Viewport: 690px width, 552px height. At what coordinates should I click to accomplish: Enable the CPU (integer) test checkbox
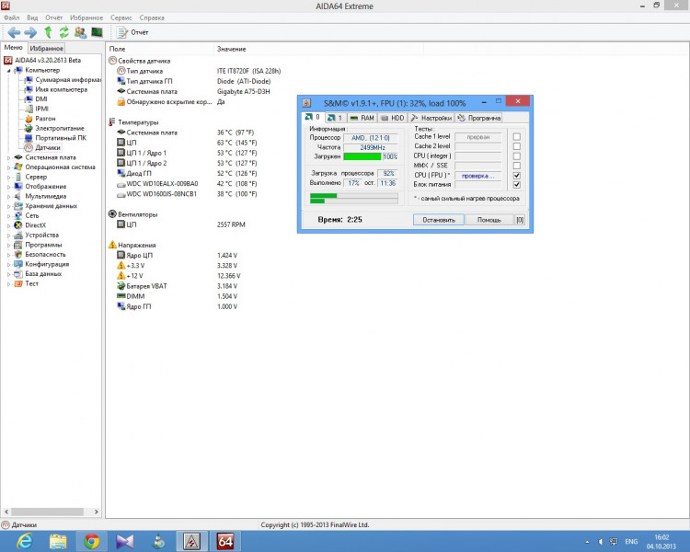[x=517, y=155]
